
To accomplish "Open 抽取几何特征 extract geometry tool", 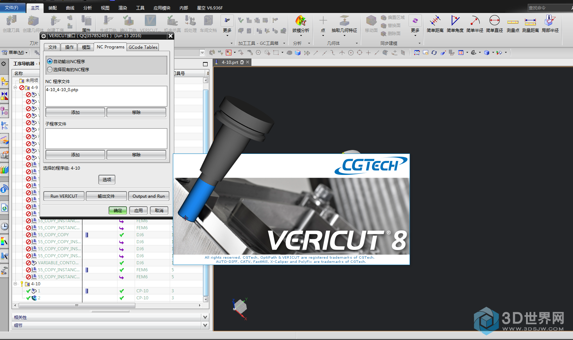I will point(344,23).
